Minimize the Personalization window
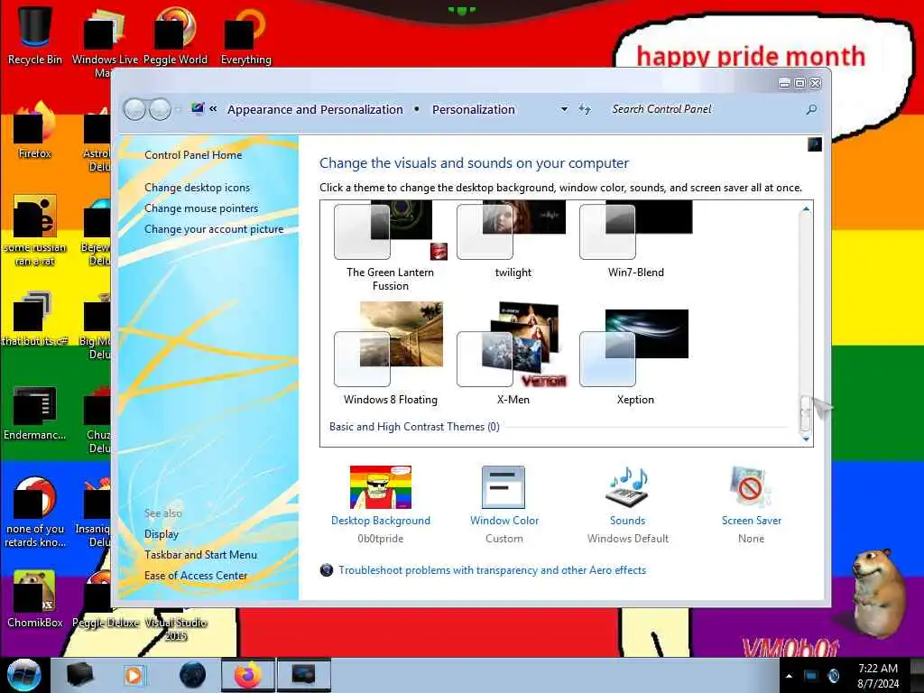Image resolution: width=924 pixels, height=693 pixels. coord(784,84)
